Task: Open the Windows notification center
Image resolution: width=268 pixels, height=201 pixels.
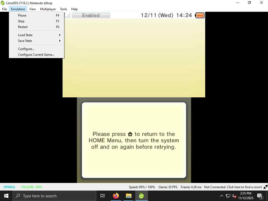Action: point(260,196)
